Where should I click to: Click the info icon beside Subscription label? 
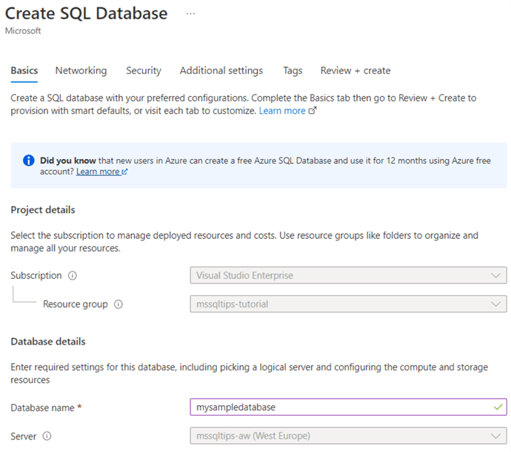point(73,276)
